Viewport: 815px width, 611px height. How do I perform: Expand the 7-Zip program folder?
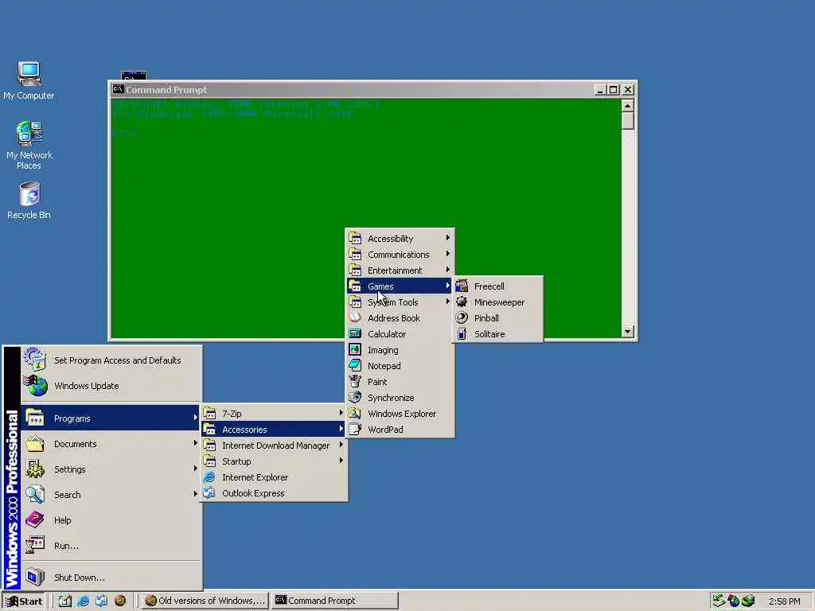tap(274, 414)
